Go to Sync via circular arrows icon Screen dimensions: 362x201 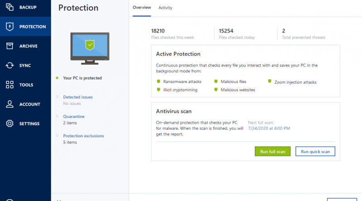pyautogui.click(x=10, y=65)
